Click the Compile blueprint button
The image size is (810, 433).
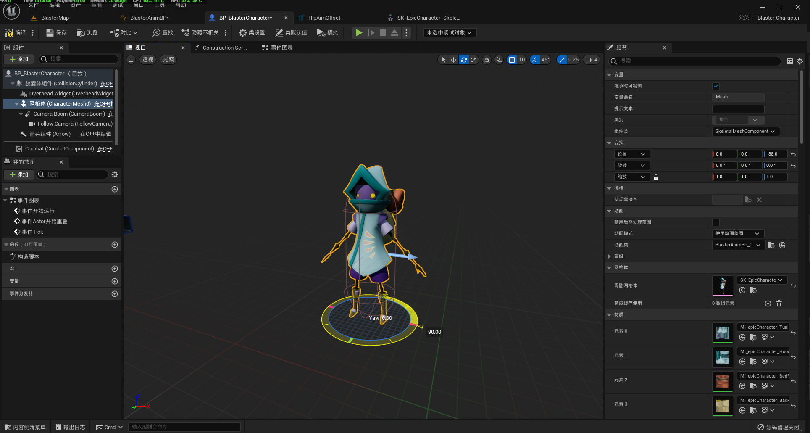[16, 33]
